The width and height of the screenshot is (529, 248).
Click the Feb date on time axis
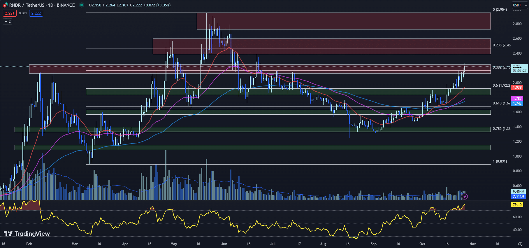(x=29, y=244)
